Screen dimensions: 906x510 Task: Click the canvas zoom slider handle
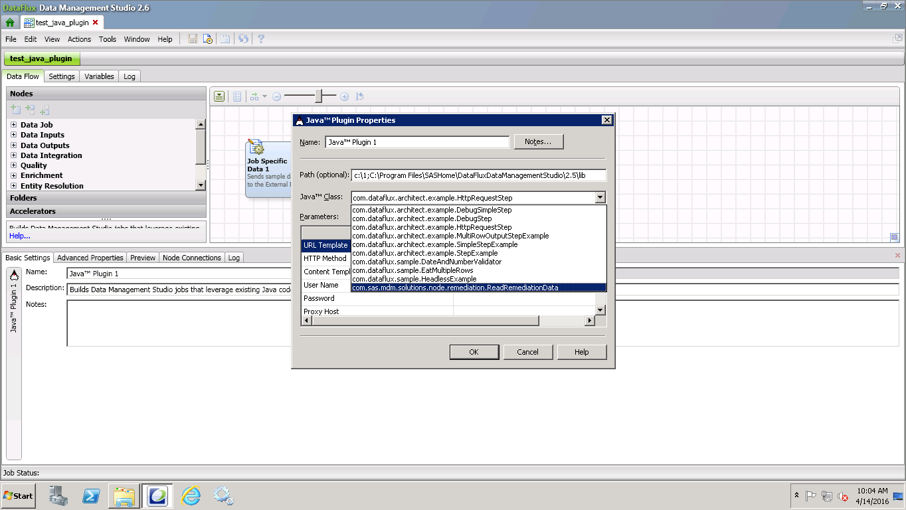pos(319,97)
